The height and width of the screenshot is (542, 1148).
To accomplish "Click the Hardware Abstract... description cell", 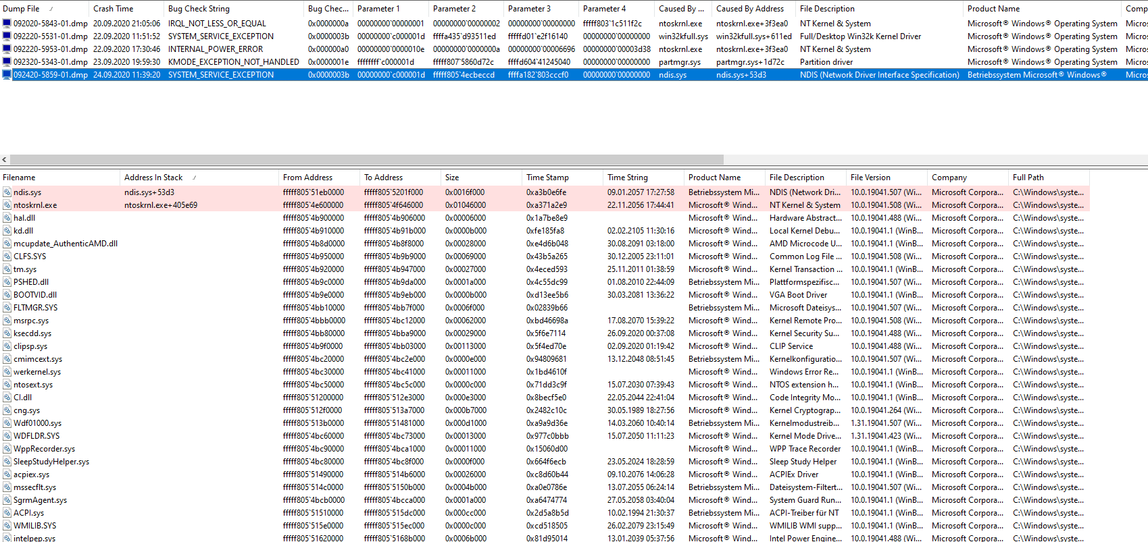I will click(x=805, y=218).
